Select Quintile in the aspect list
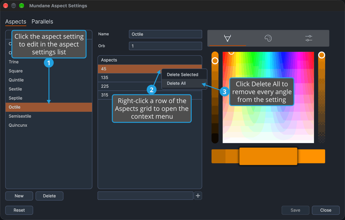This screenshot has width=345, height=220. [49, 80]
